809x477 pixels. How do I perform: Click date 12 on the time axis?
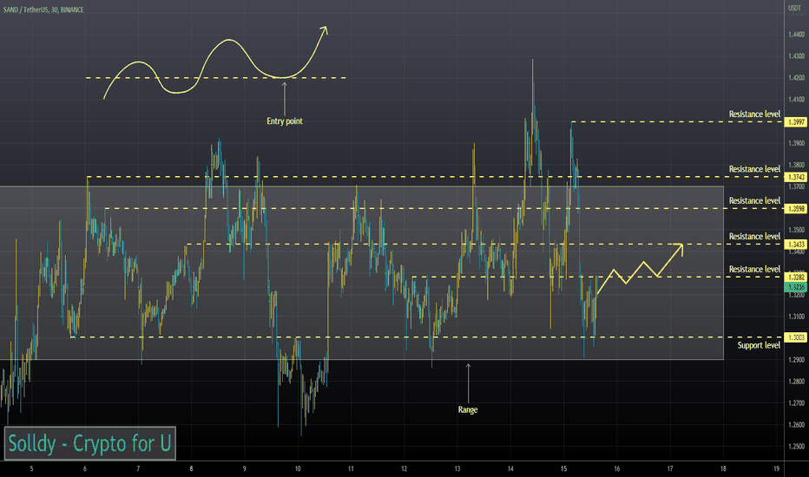(x=404, y=468)
